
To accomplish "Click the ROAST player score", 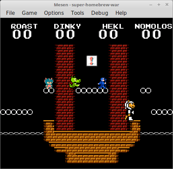I will [22, 34].
